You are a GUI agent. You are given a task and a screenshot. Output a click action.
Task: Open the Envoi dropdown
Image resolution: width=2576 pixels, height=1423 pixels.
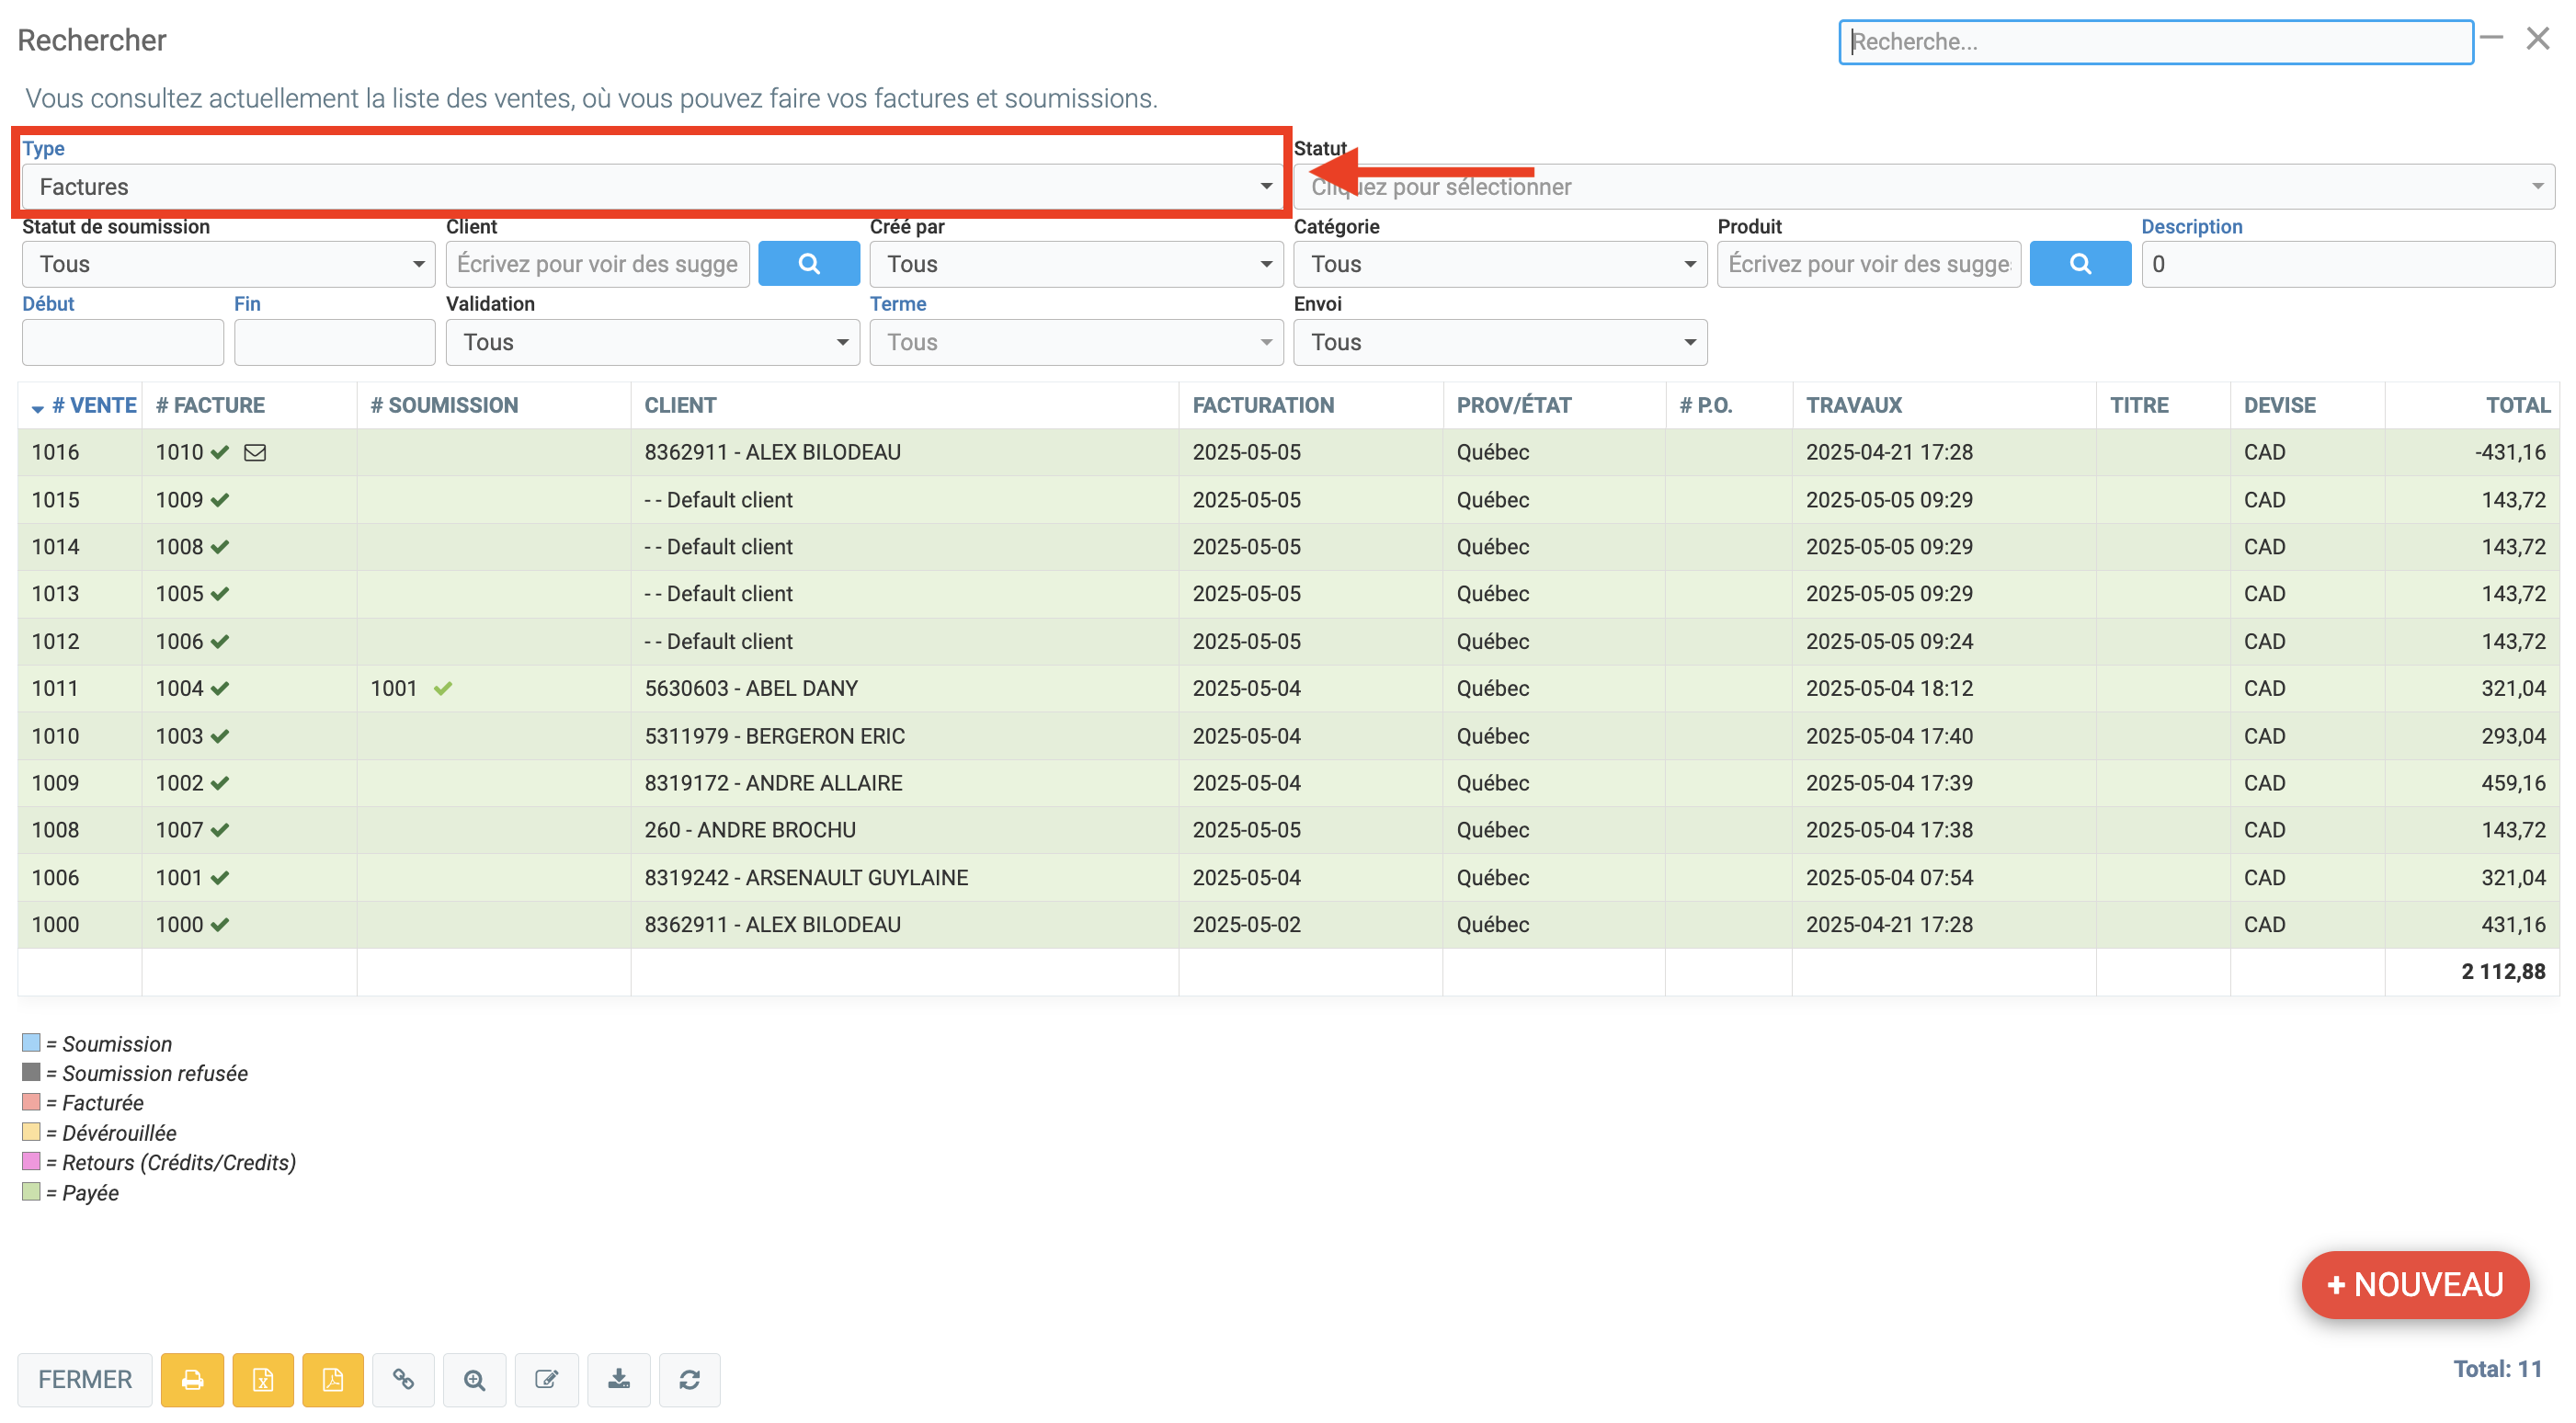tap(1499, 342)
